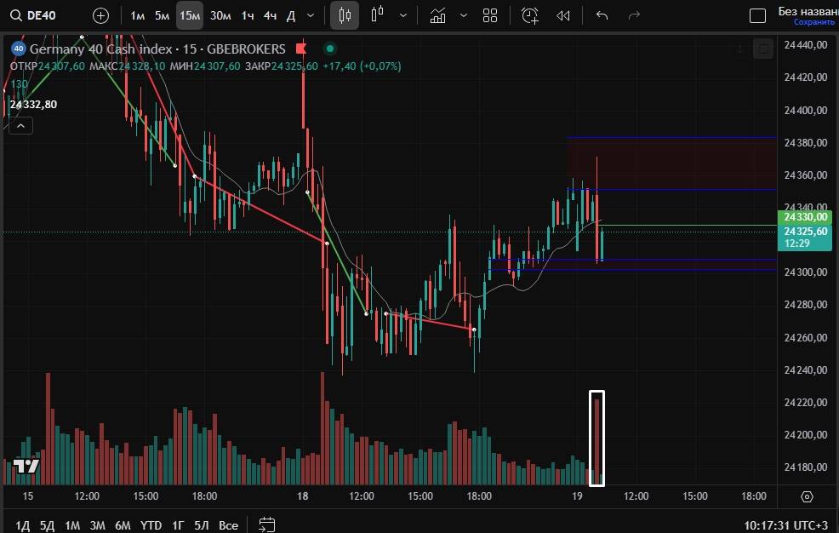Open the Indicators chart icon
The image size is (839, 533).
[x=437, y=15]
